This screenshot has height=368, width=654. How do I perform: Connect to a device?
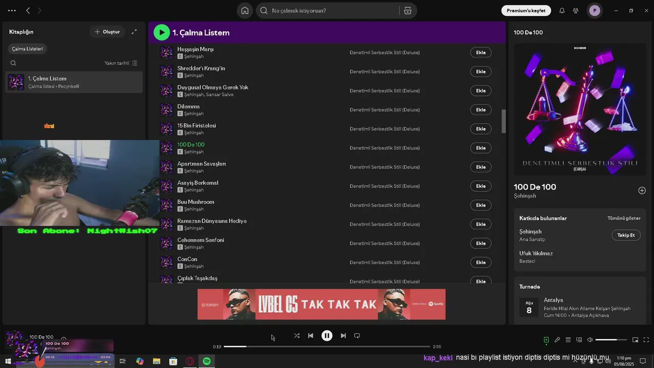coord(579,340)
